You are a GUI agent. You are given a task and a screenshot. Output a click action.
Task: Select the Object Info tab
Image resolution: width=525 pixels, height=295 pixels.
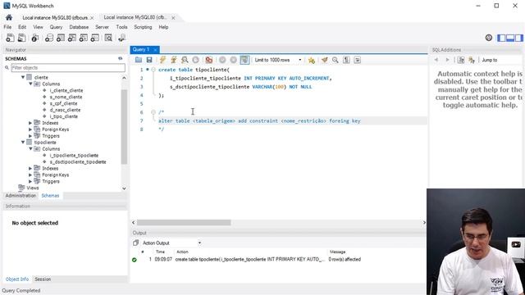pyautogui.click(x=17, y=279)
